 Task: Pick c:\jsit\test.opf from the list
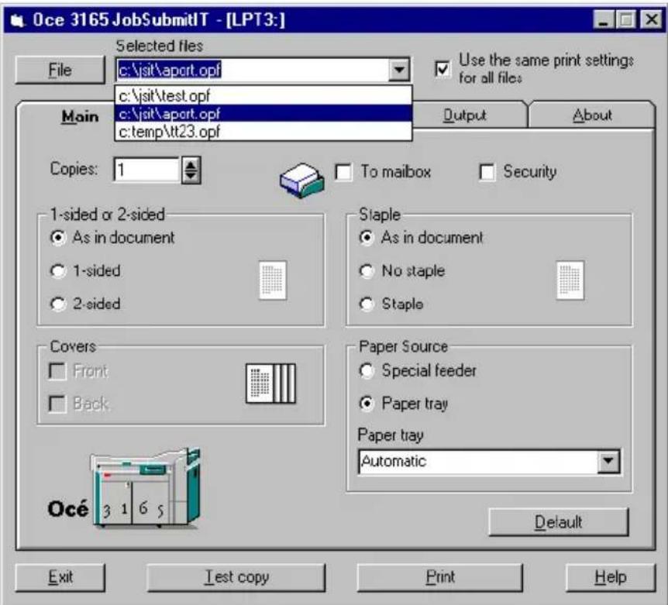click(x=263, y=96)
